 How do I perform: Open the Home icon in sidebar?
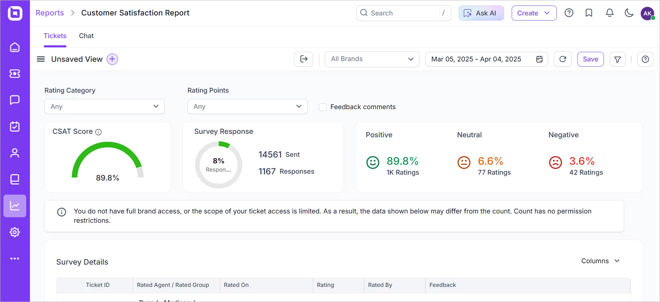pyautogui.click(x=15, y=47)
